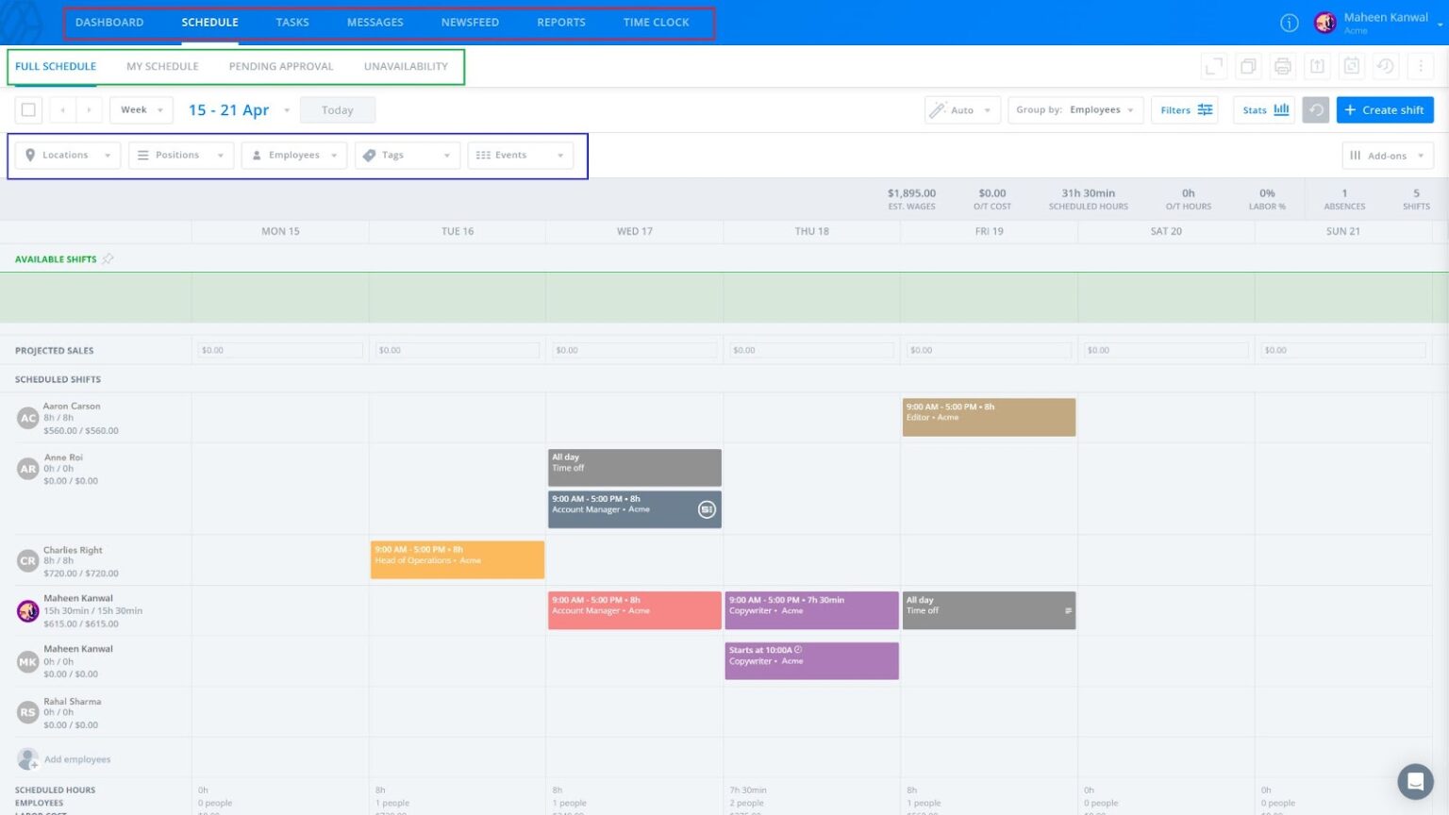Click the sync calendar icon
The image size is (1449, 815).
1351,66
